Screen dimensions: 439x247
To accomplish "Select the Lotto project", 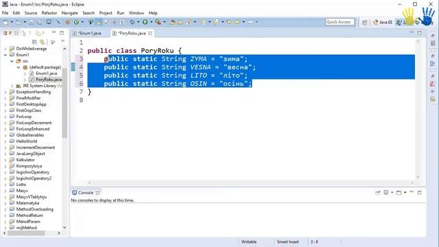I will 21,185.
